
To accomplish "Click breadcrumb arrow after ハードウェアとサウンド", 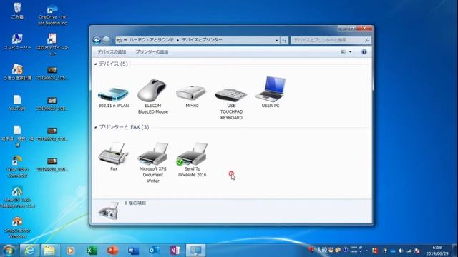I will (178, 40).
